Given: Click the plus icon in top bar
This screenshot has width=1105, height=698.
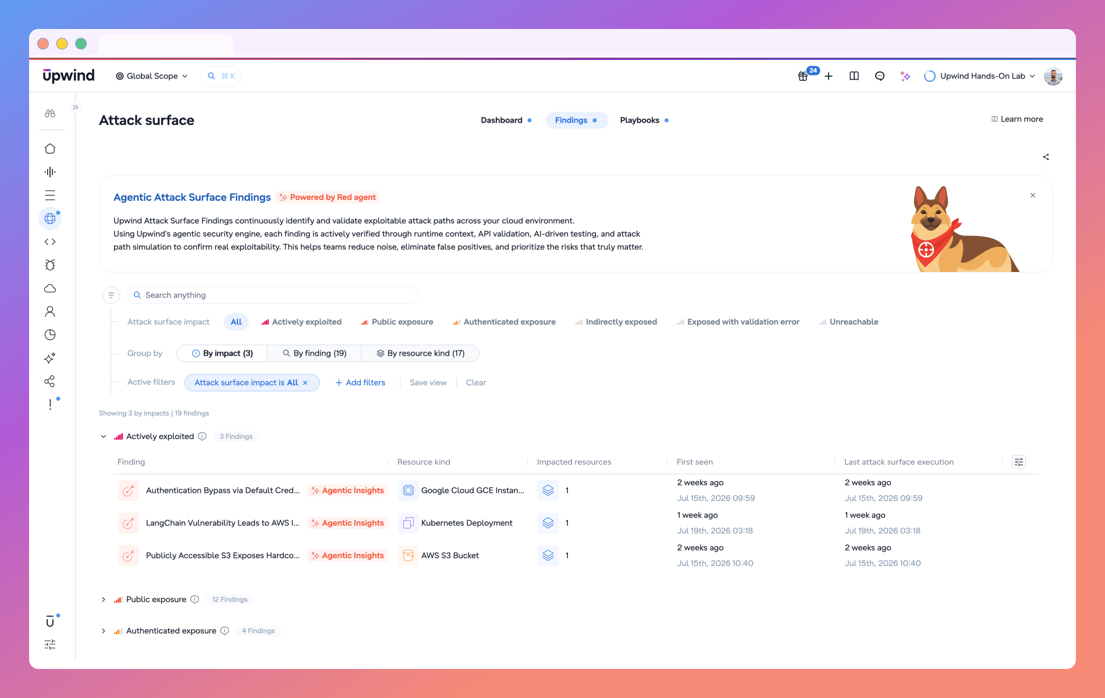Looking at the screenshot, I should pyautogui.click(x=829, y=76).
